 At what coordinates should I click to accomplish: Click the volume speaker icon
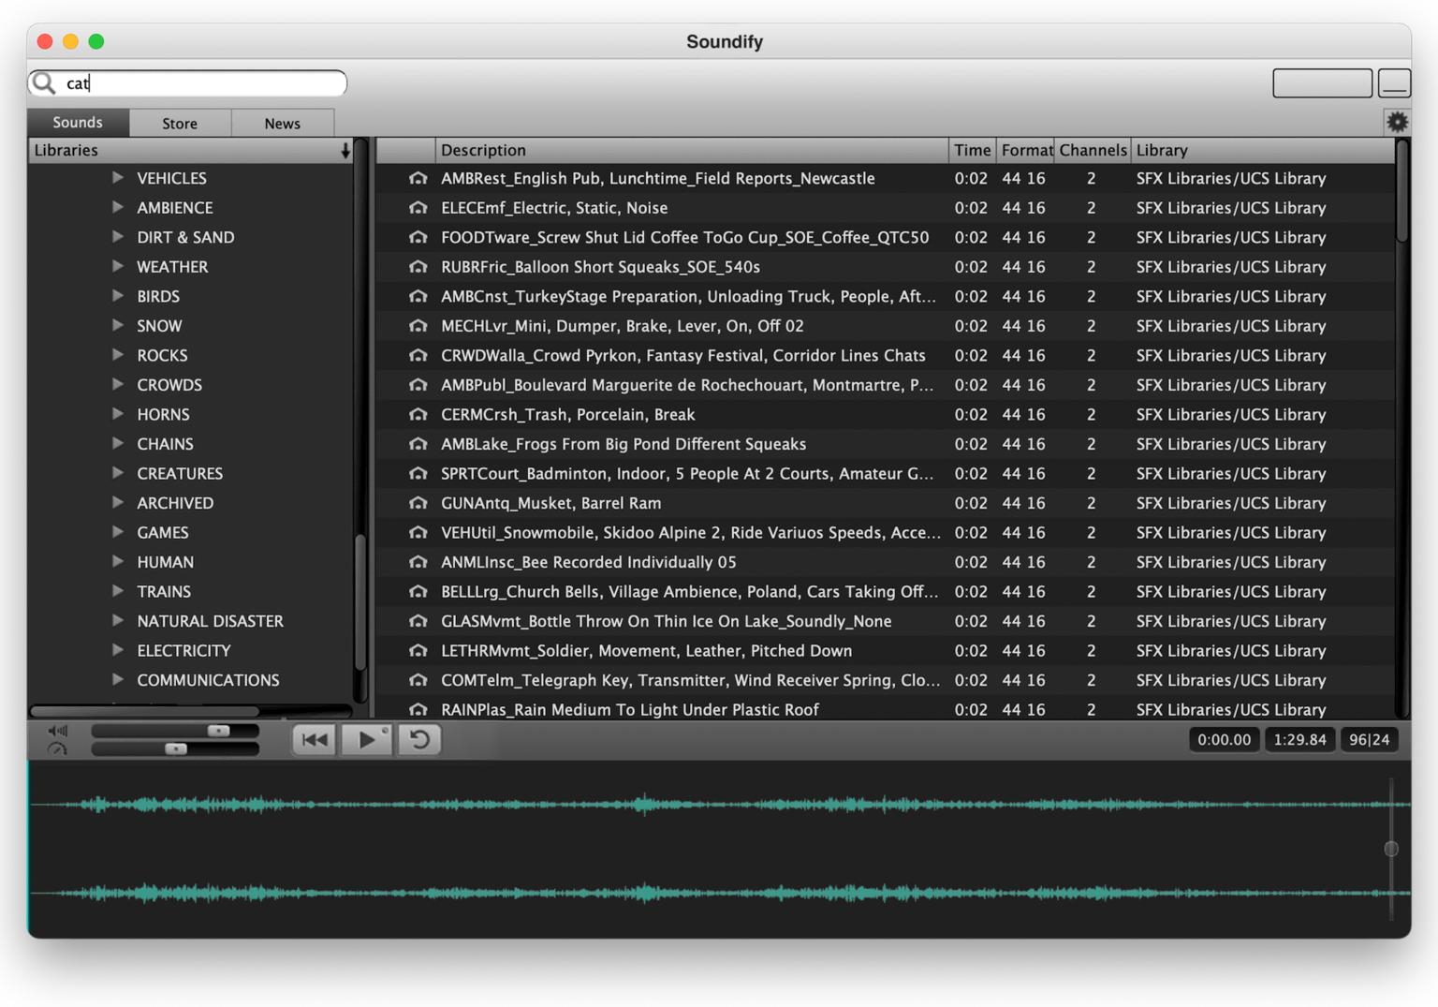point(58,731)
